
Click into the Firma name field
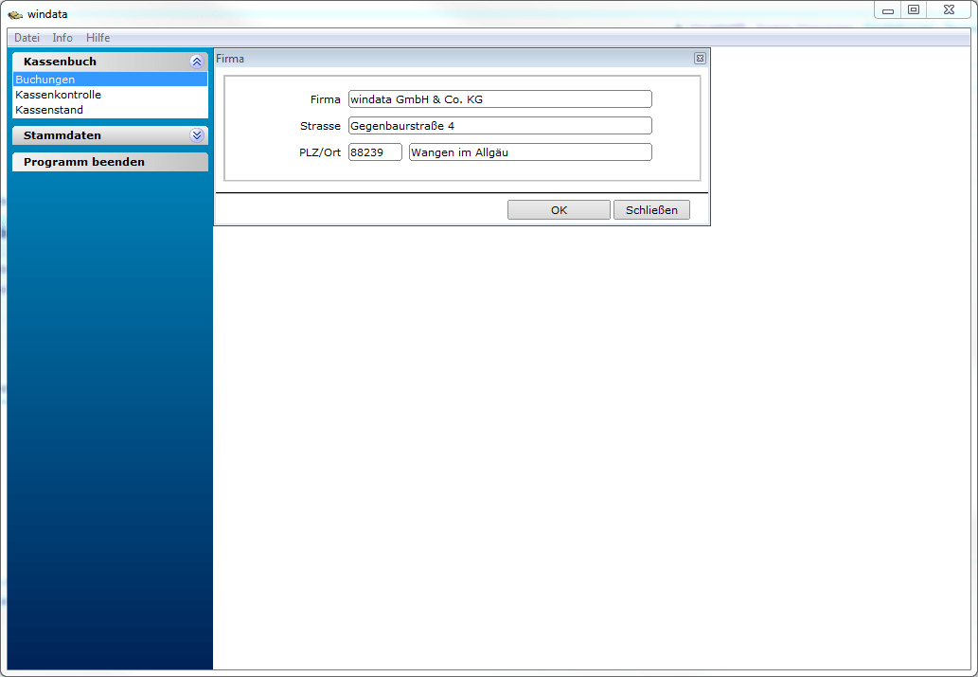(500, 99)
